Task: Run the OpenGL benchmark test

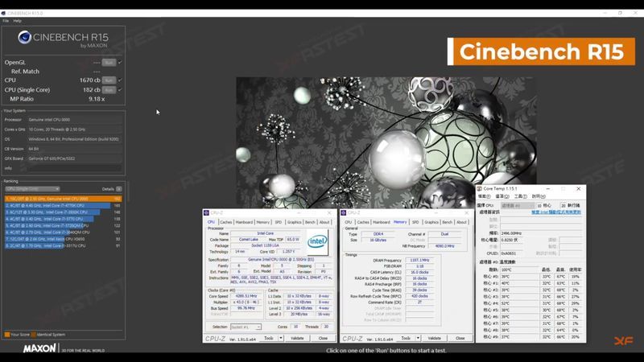Action: 109,63
